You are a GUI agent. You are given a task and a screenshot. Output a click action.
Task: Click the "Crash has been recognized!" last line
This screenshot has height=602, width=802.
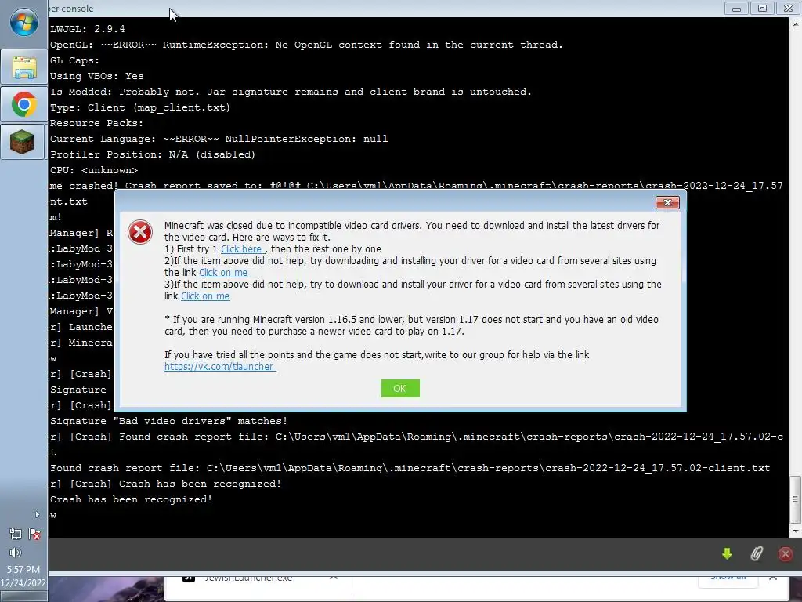pos(131,499)
